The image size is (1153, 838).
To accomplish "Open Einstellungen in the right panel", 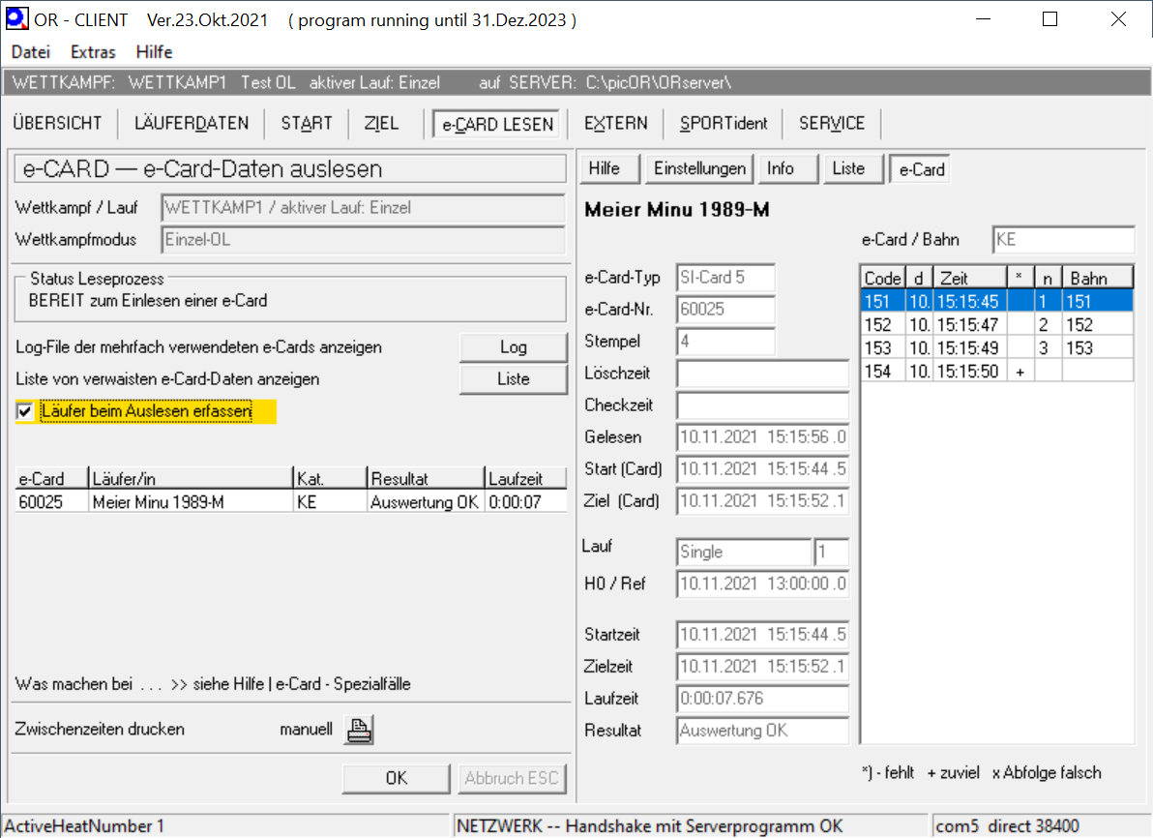I will (700, 168).
